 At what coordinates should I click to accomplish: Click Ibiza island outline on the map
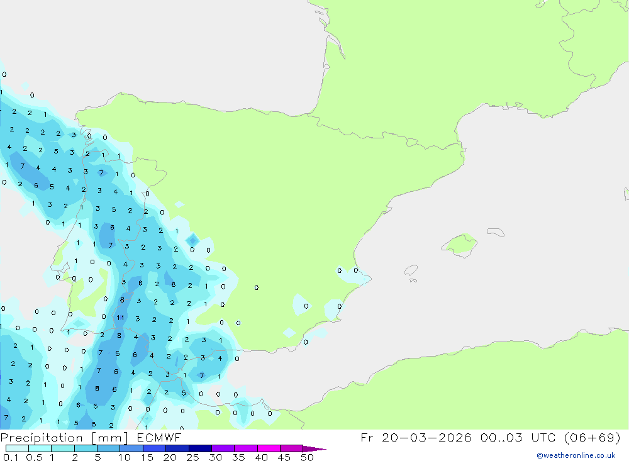(x=411, y=270)
